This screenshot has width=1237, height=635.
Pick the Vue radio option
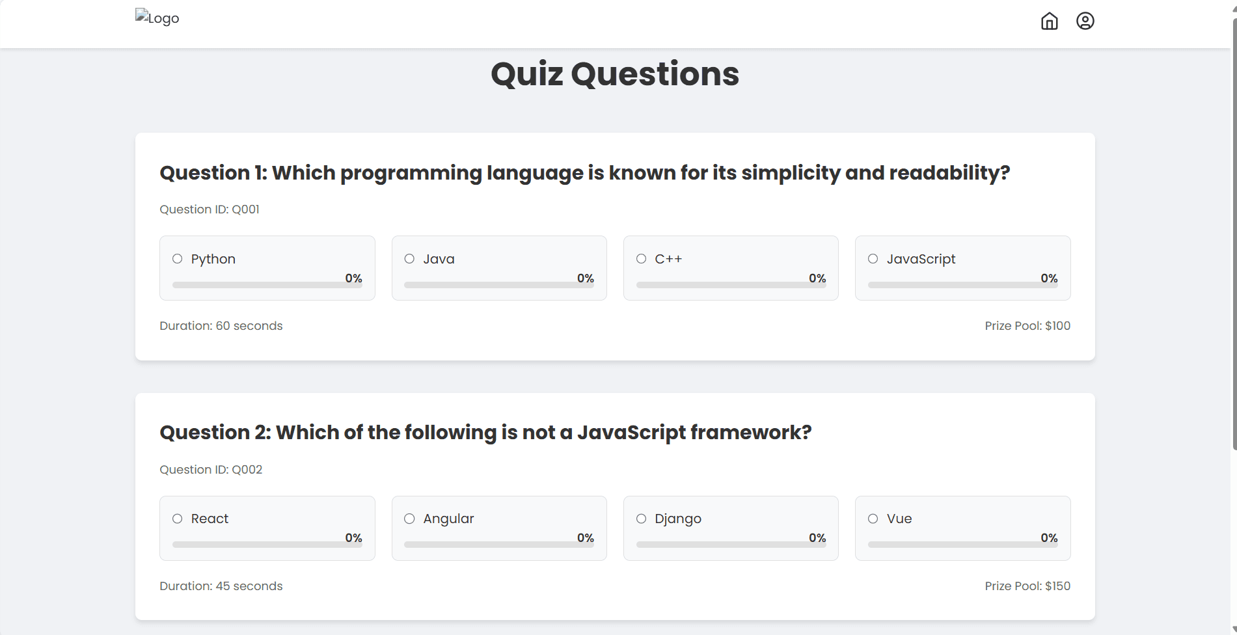tap(873, 519)
